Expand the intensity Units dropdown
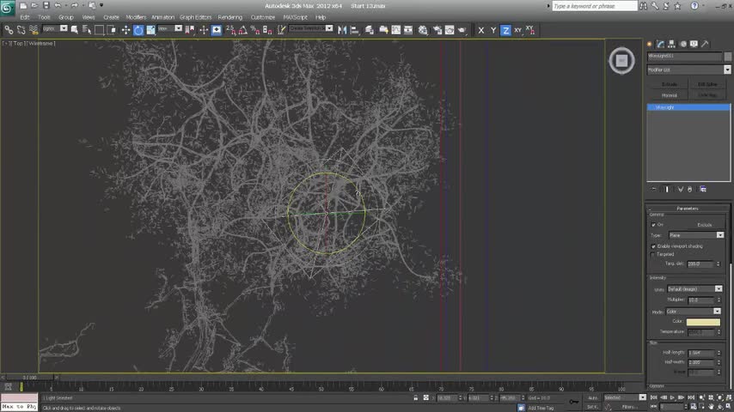The height and width of the screenshot is (412, 734). pyautogui.click(x=694, y=289)
